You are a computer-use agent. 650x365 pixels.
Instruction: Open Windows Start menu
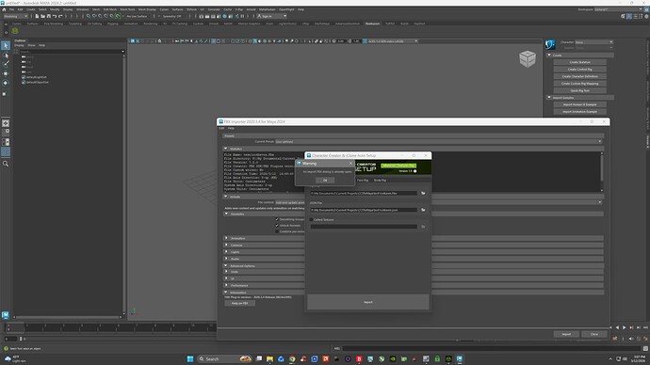click(x=190, y=358)
